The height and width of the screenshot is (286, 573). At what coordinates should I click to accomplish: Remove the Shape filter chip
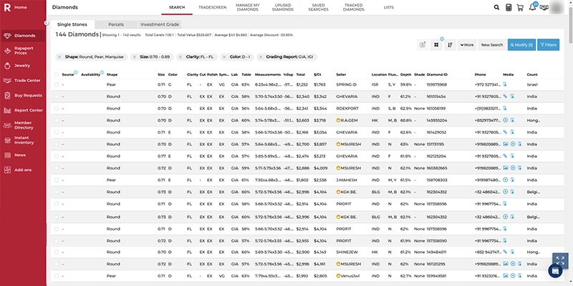point(60,57)
